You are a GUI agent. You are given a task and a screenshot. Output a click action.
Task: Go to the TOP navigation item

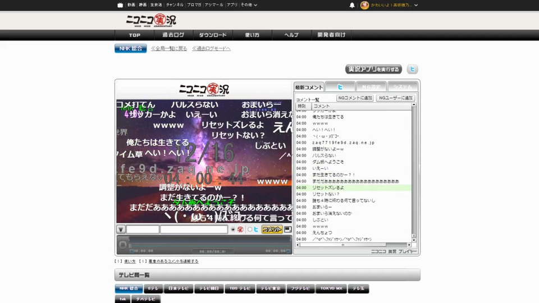pos(134,35)
